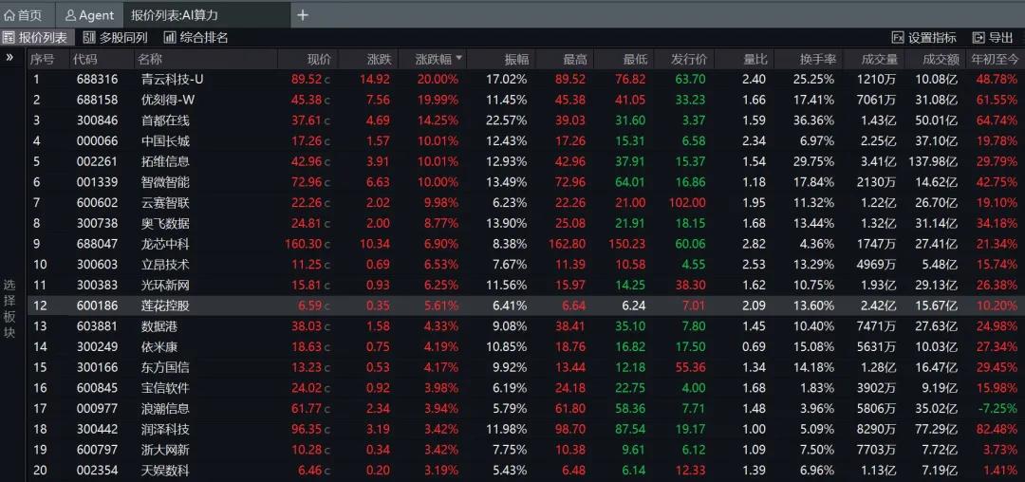This screenshot has height=482, width=1025.
Task: Sort by 名称 column header
Action: click(150, 60)
